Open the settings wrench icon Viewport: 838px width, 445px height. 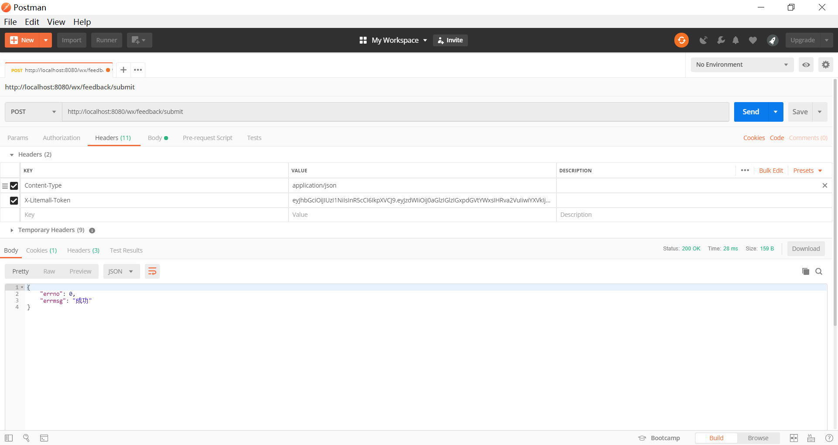[721, 40]
